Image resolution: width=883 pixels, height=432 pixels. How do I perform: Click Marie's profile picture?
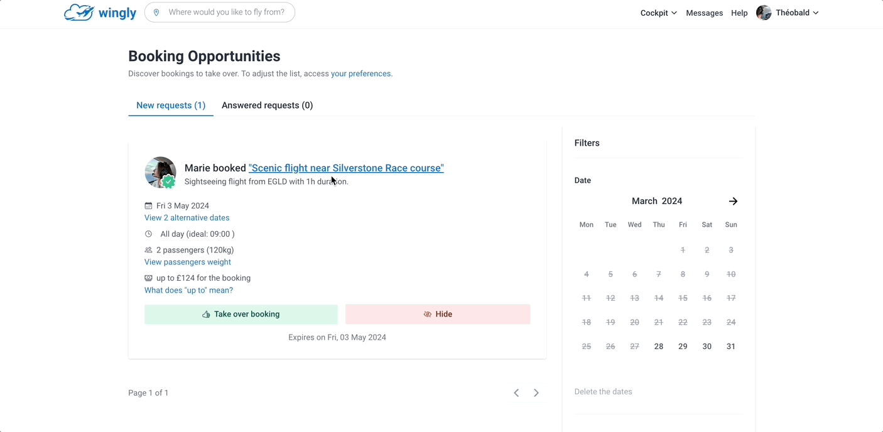[x=160, y=172]
